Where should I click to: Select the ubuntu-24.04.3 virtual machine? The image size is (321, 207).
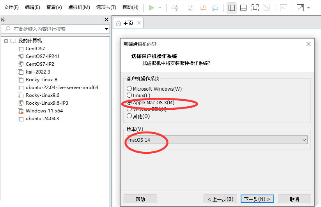[43, 118]
